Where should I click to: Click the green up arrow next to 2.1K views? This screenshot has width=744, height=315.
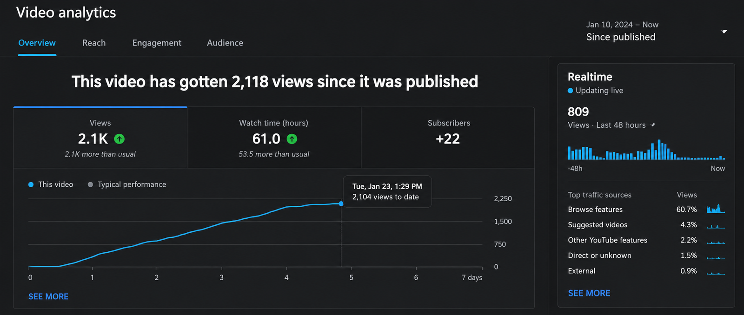click(120, 139)
